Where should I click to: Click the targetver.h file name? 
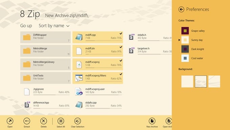tap(144, 49)
